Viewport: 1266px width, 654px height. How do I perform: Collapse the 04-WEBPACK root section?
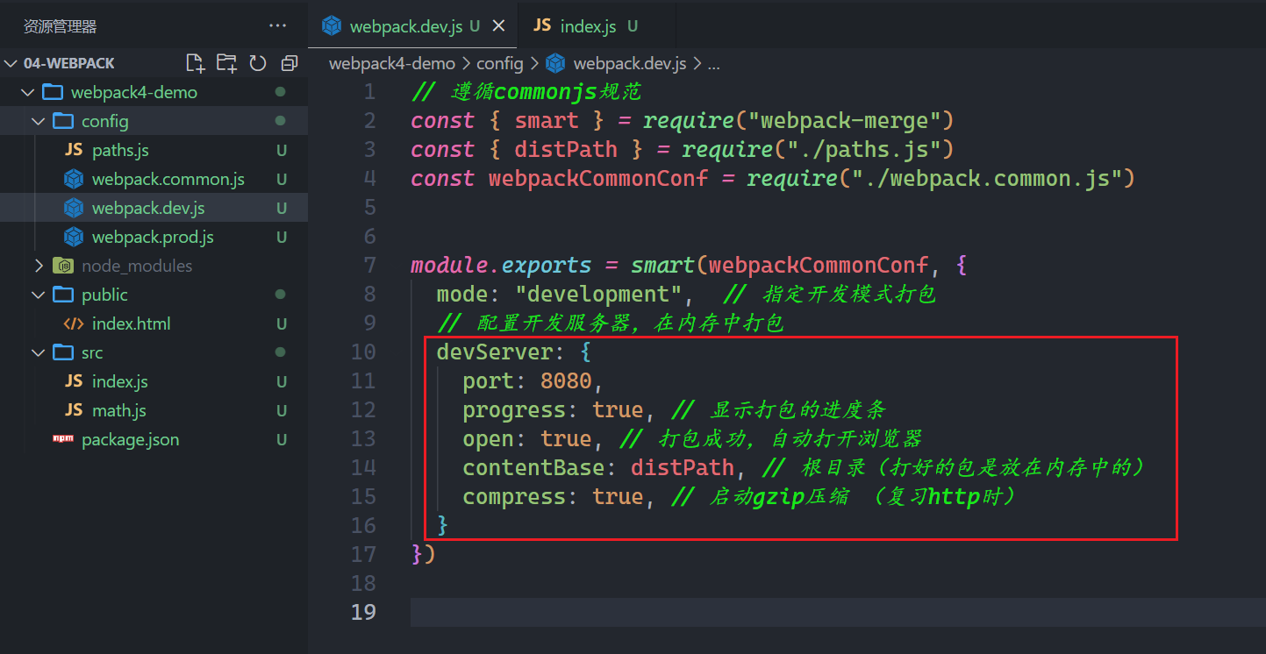tap(11, 63)
